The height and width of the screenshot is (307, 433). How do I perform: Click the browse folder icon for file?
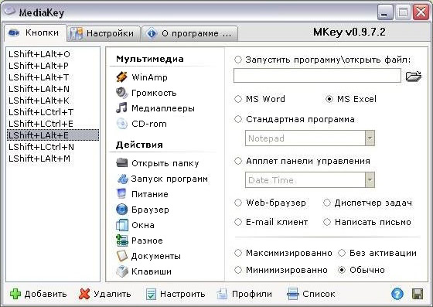[414, 76]
